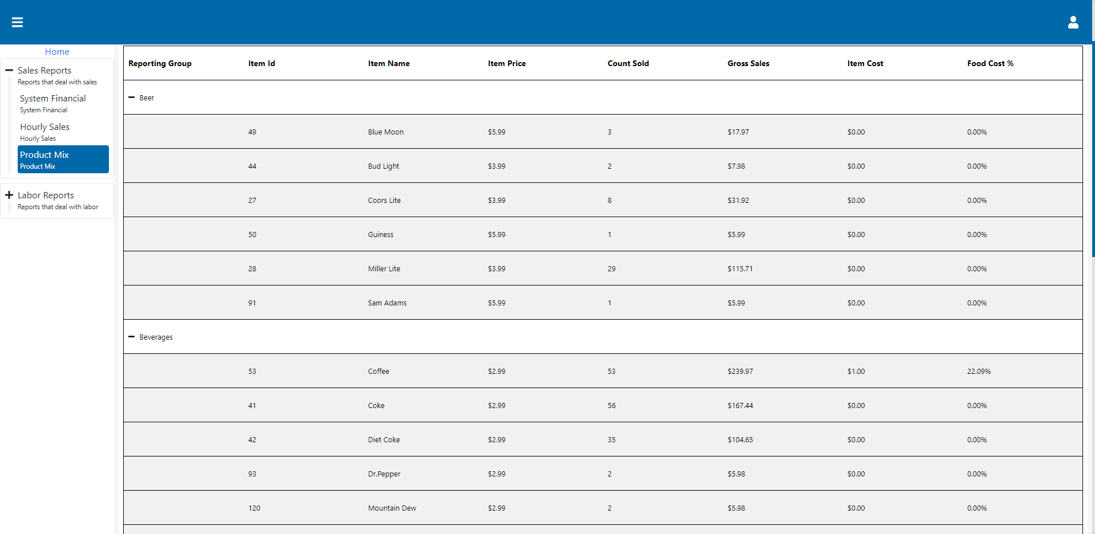Sort by Item Price column header
This screenshot has width=1095, height=534.
[507, 63]
